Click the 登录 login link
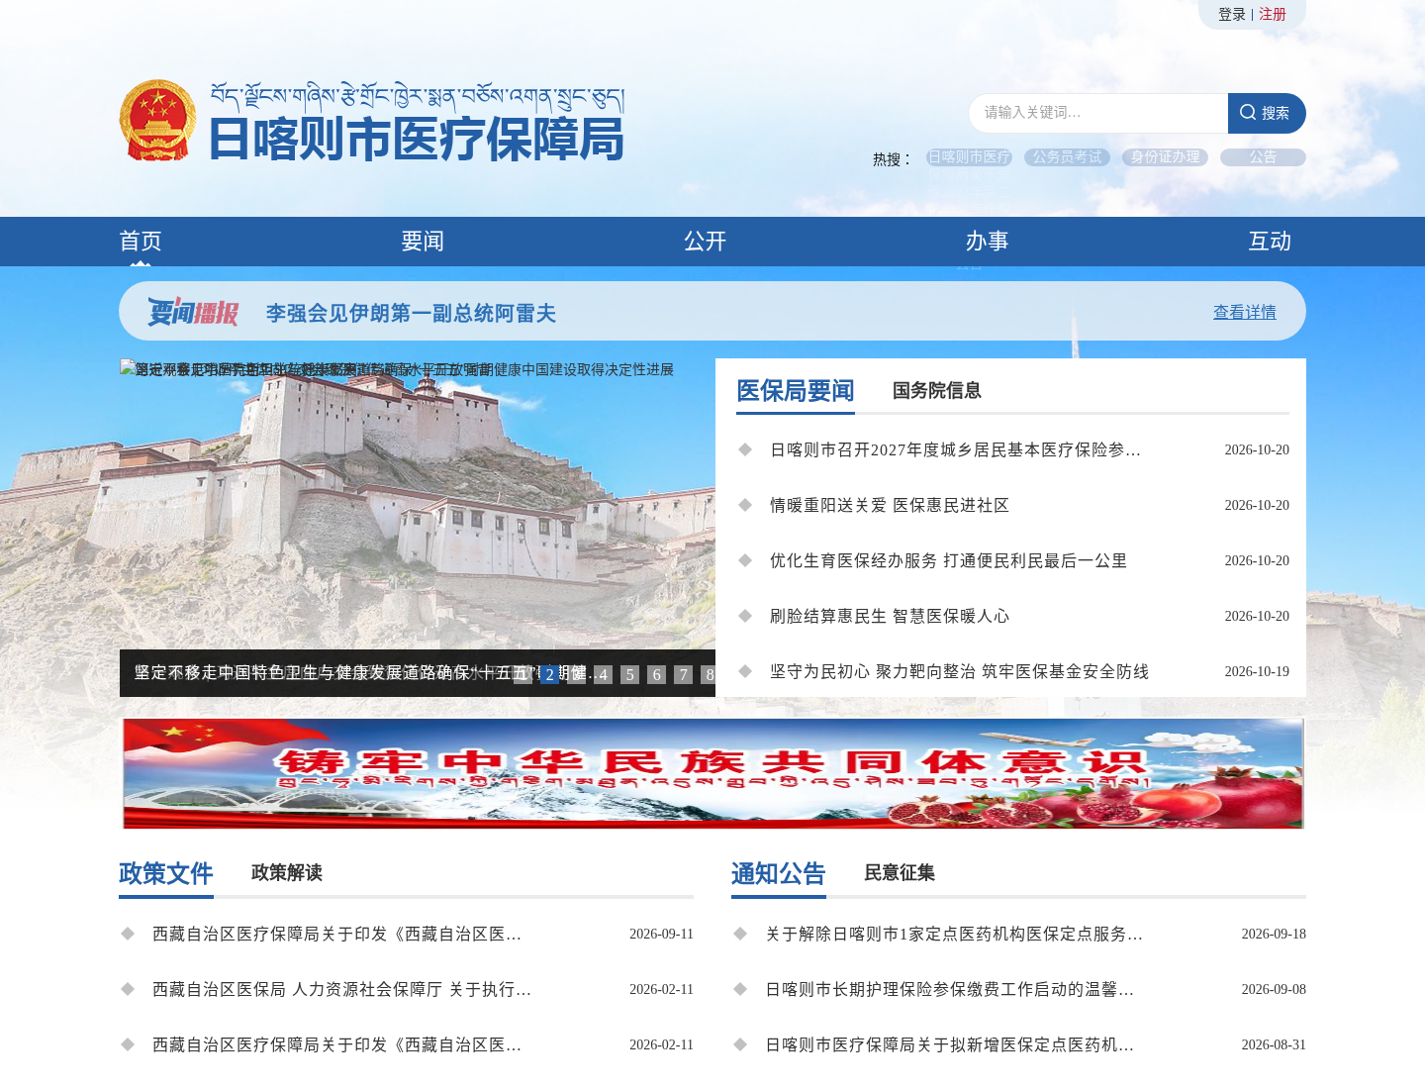The width and height of the screenshot is (1425, 1089). coord(1232,14)
